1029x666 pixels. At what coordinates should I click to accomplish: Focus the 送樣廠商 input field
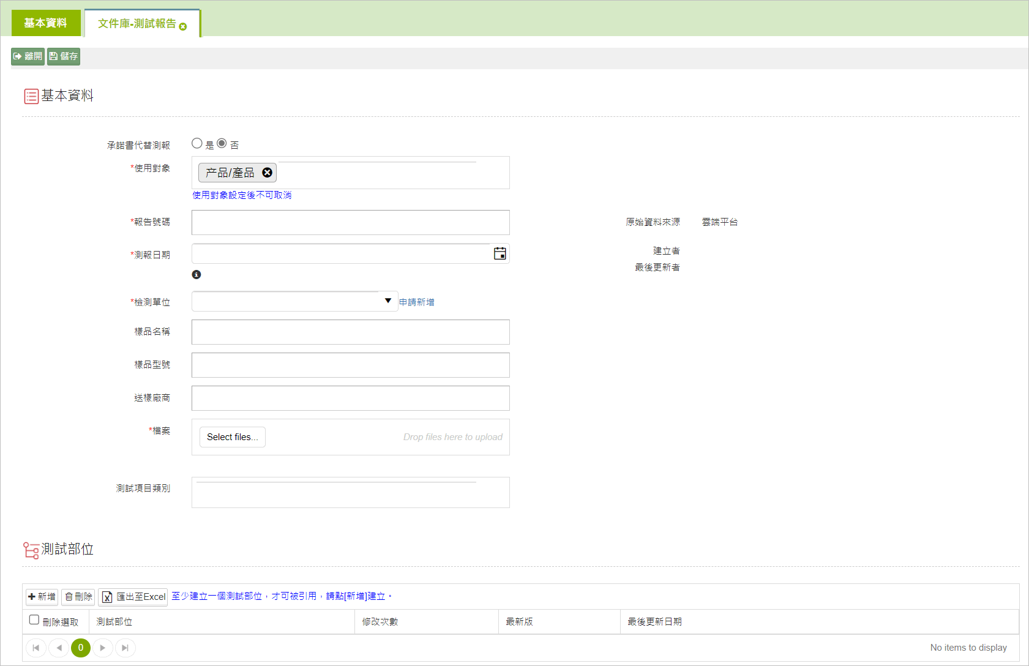tap(351, 398)
